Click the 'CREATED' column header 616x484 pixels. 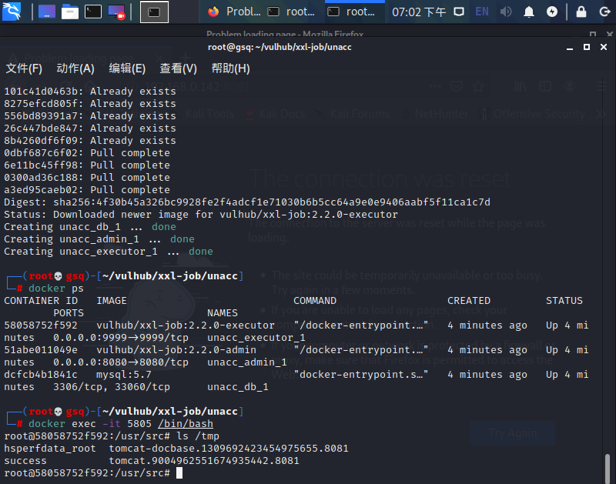tap(469, 301)
